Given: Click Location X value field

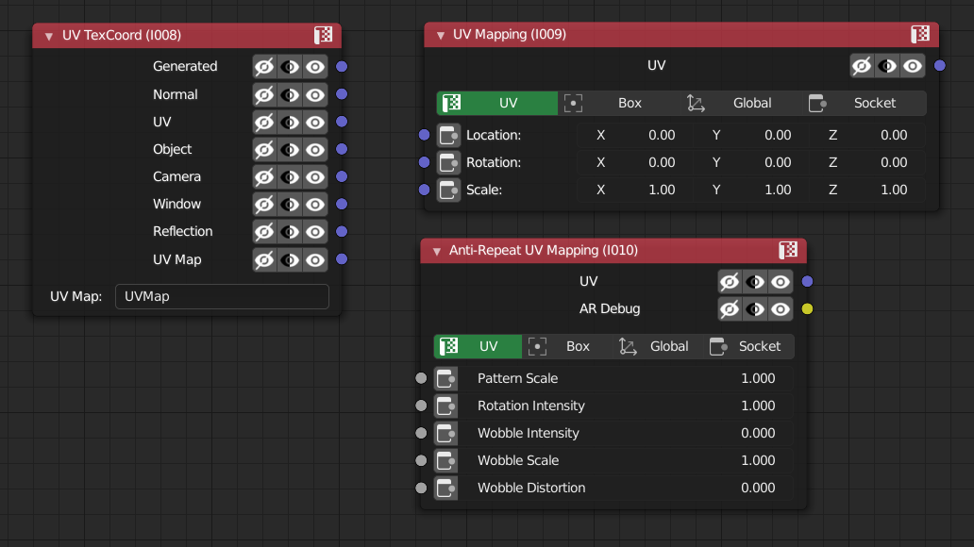Looking at the screenshot, I should (635, 135).
